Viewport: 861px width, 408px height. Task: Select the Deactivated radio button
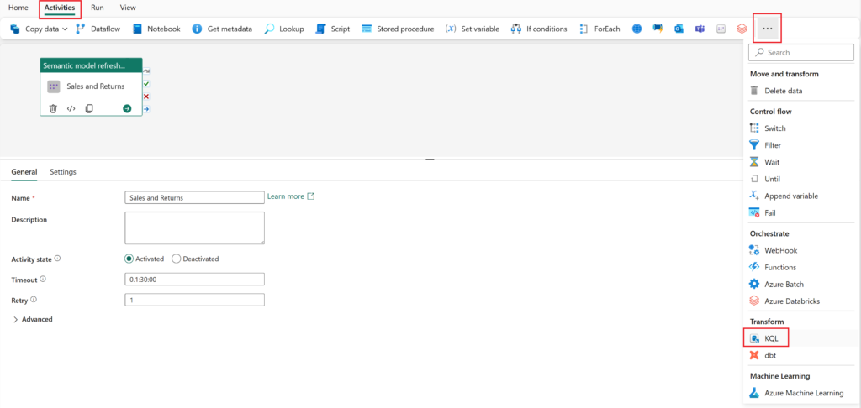[x=177, y=259]
